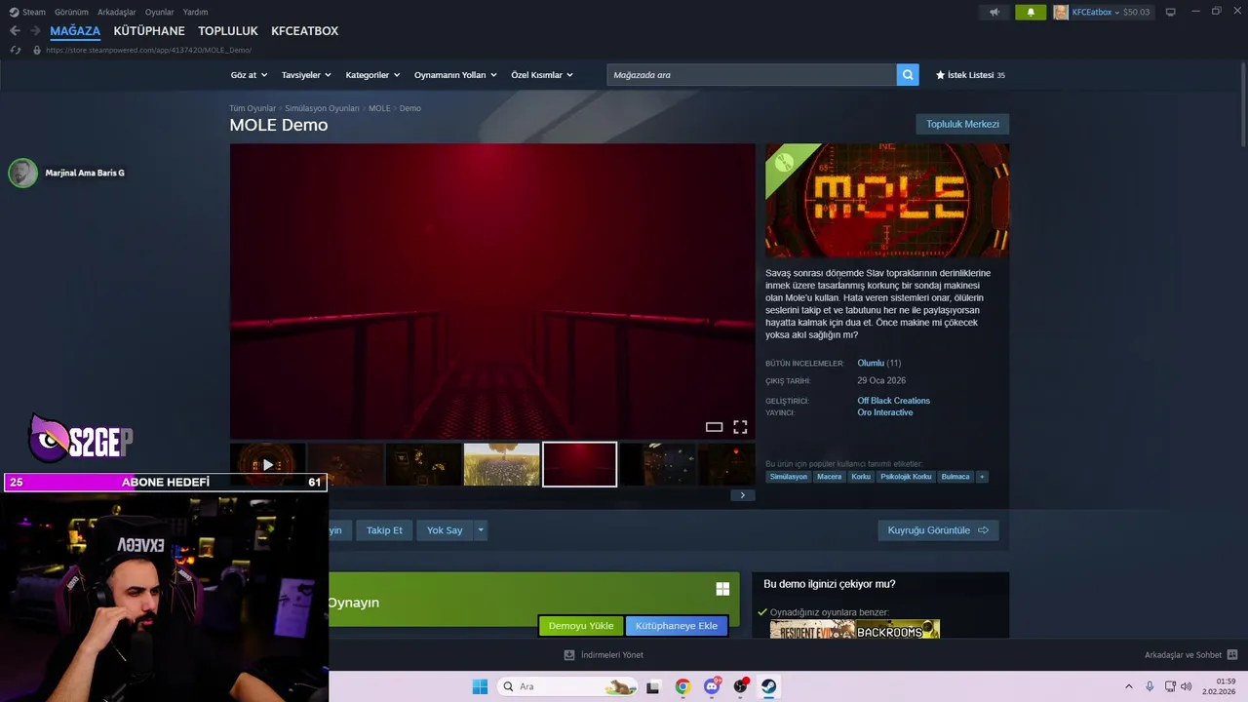Expand the Göz at dropdown
The width and height of the screenshot is (1248, 702).
point(249,75)
